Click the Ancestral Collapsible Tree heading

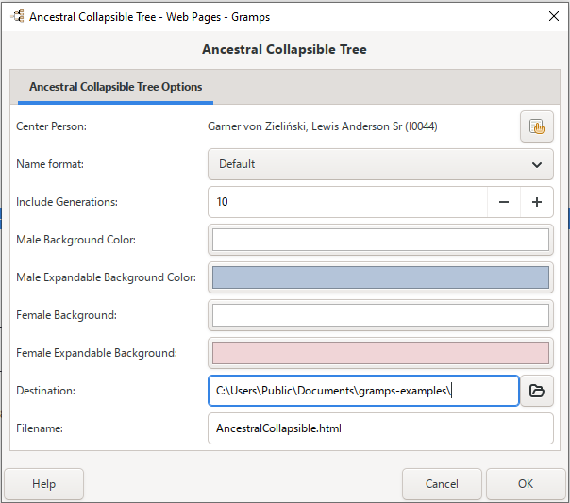pos(284,49)
